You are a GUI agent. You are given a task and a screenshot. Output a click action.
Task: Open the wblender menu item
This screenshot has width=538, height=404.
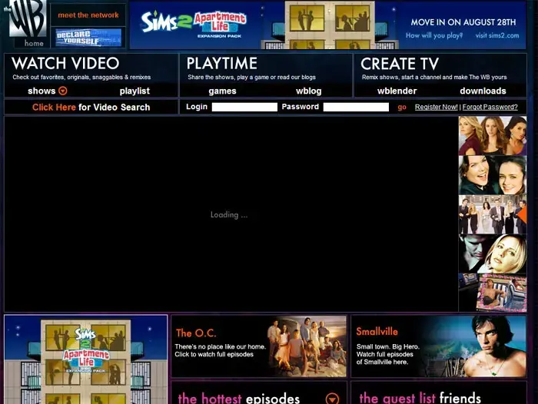tap(397, 91)
